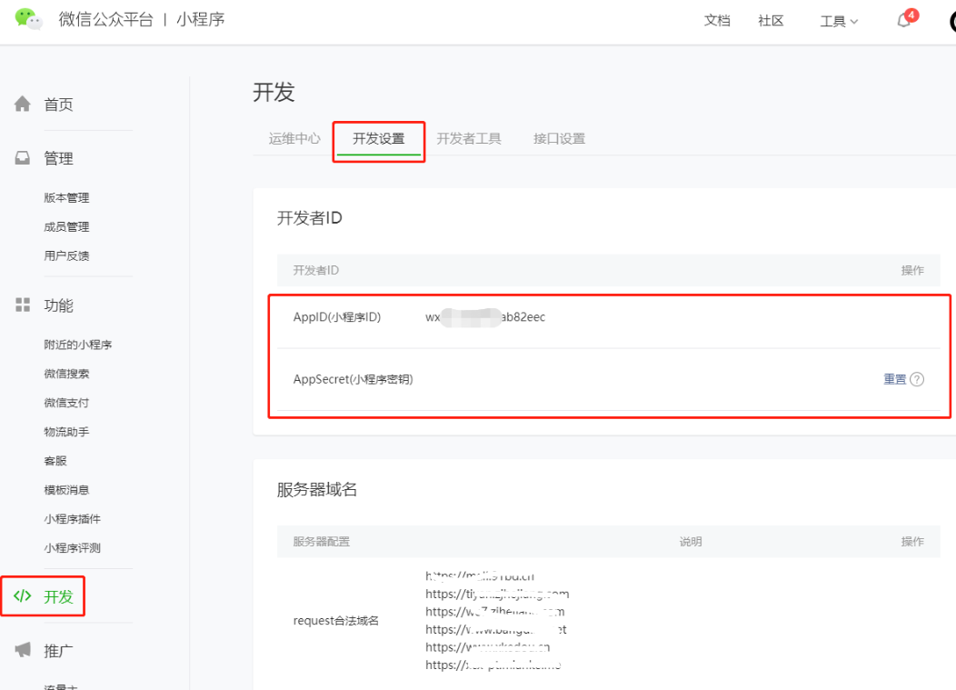Viewport: 956px width, 690px height.
Task: Open the 管理 sidebar section
Action: tap(58, 158)
